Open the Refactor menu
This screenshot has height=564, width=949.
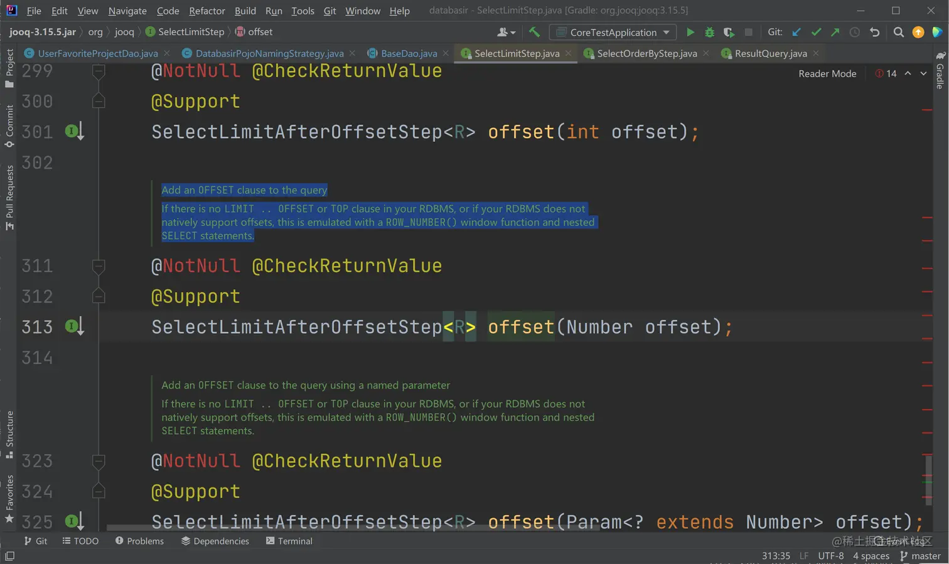click(207, 11)
